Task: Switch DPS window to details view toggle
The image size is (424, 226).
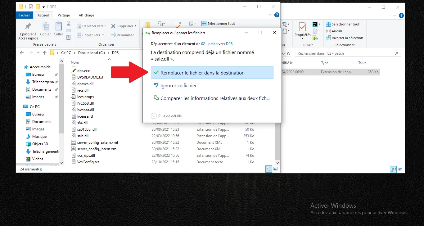Action: coord(269,169)
